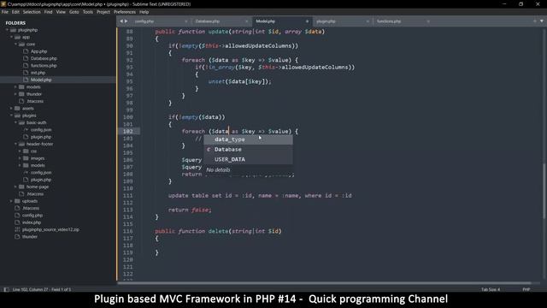Add a new tab with the plus icon
Screen dimensions: 547x308
click(x=535, y=21)
